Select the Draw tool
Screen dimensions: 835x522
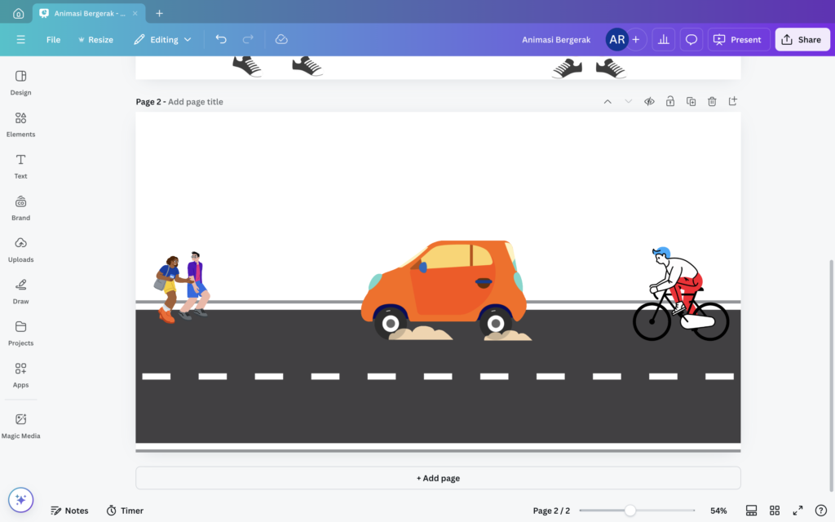[x=20, y=292]
